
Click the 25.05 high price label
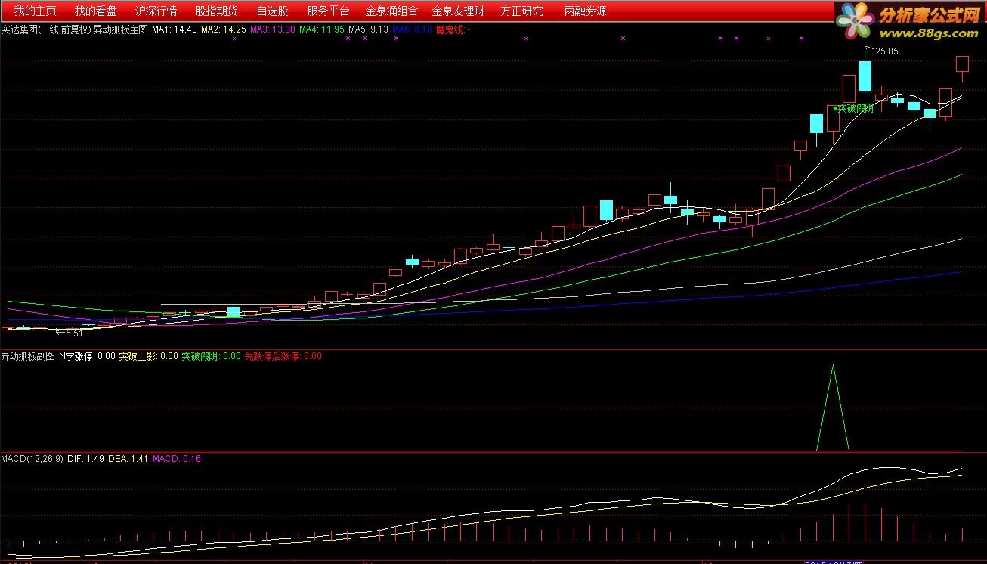click(887, 51)
